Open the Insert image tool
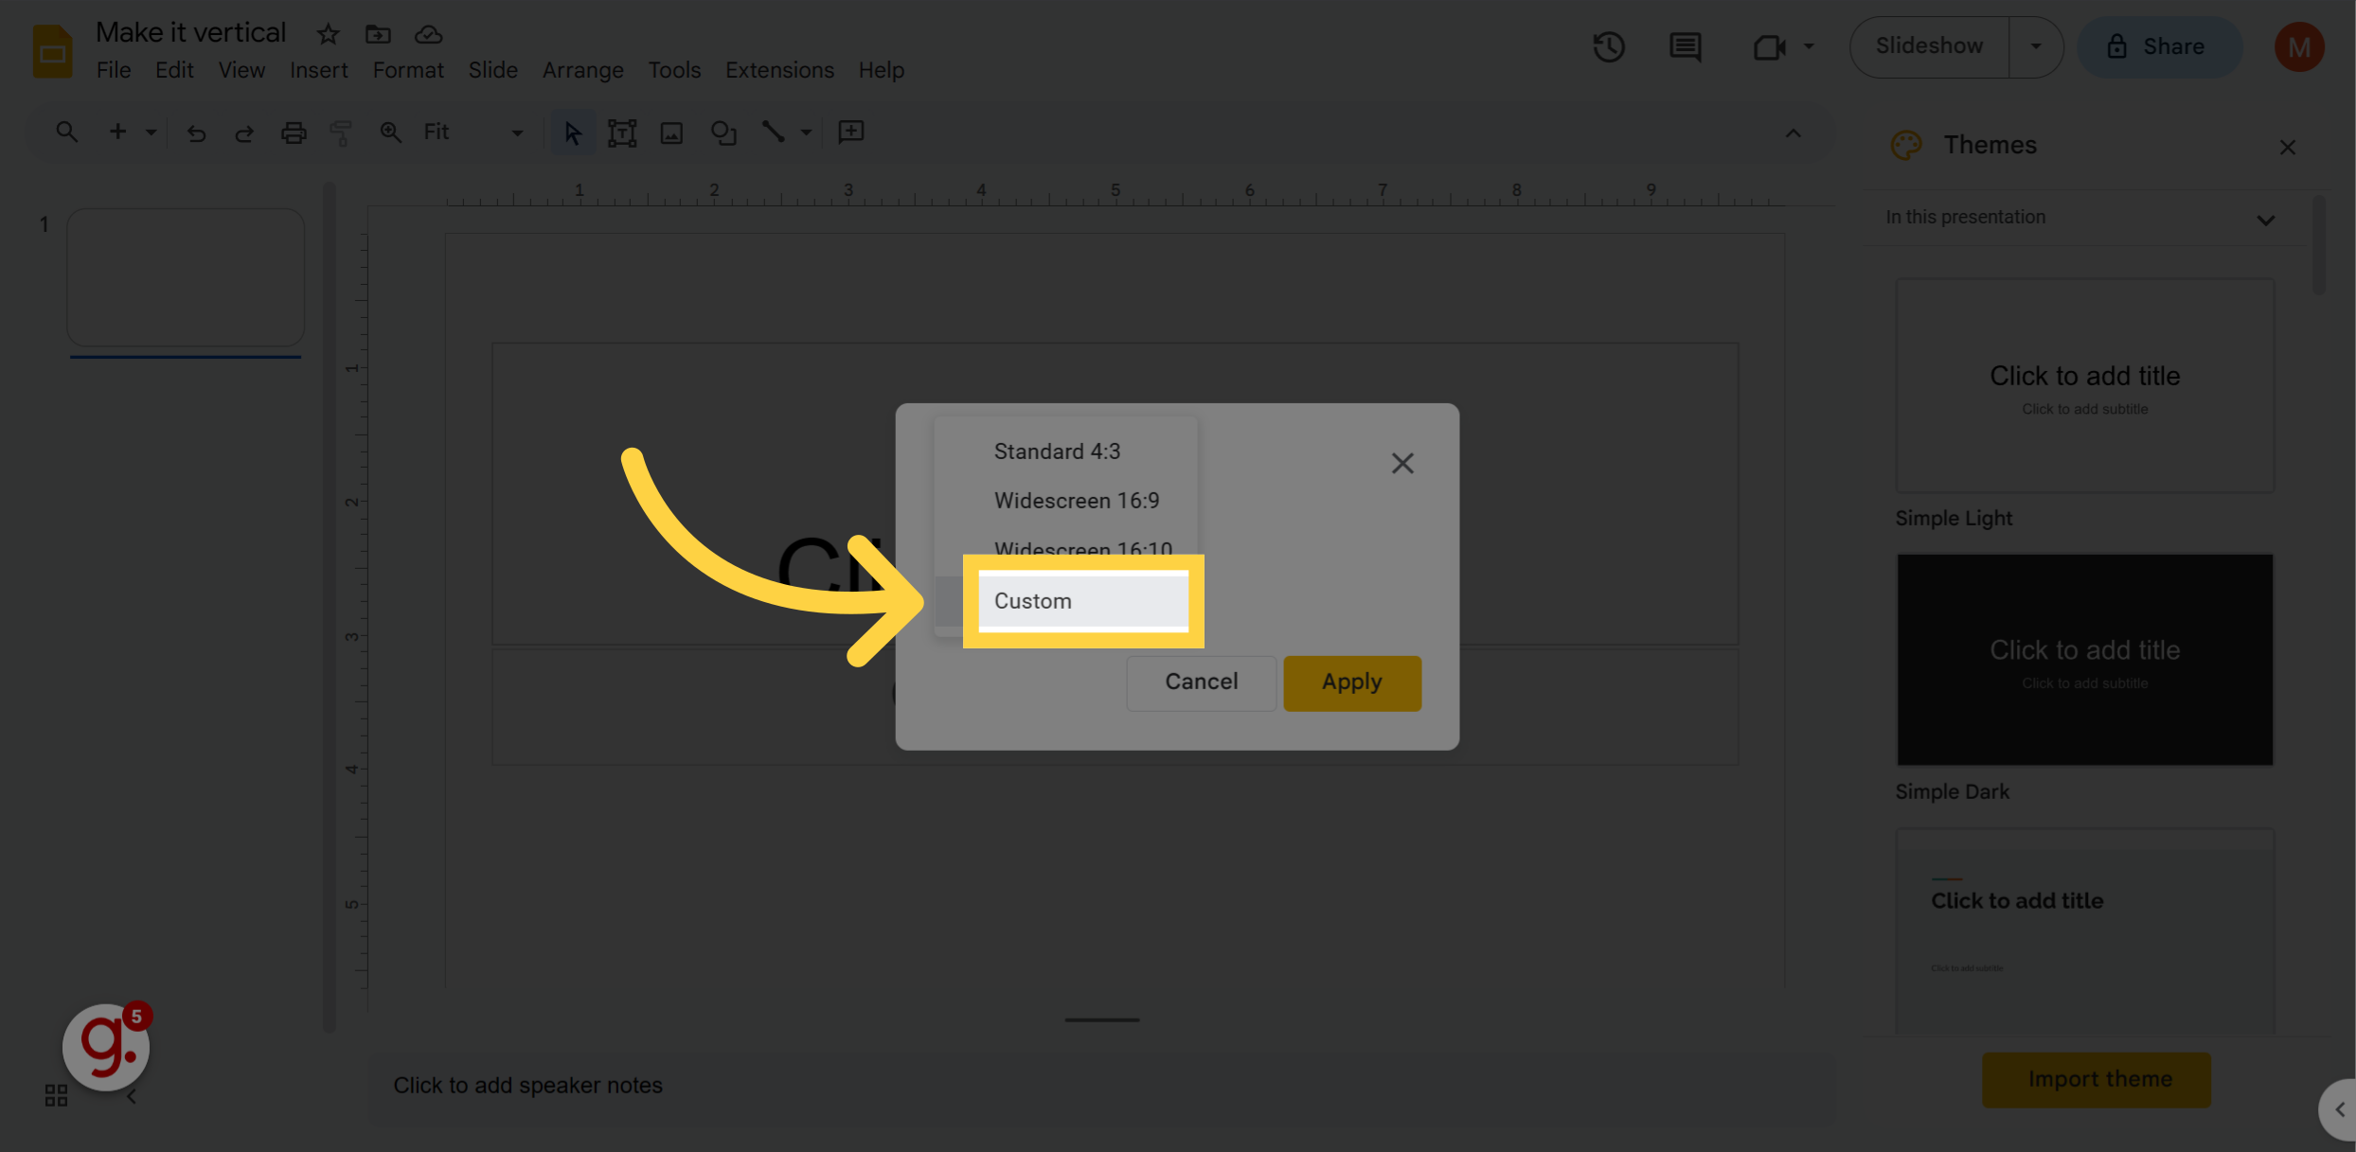 (x=672, y=133)
